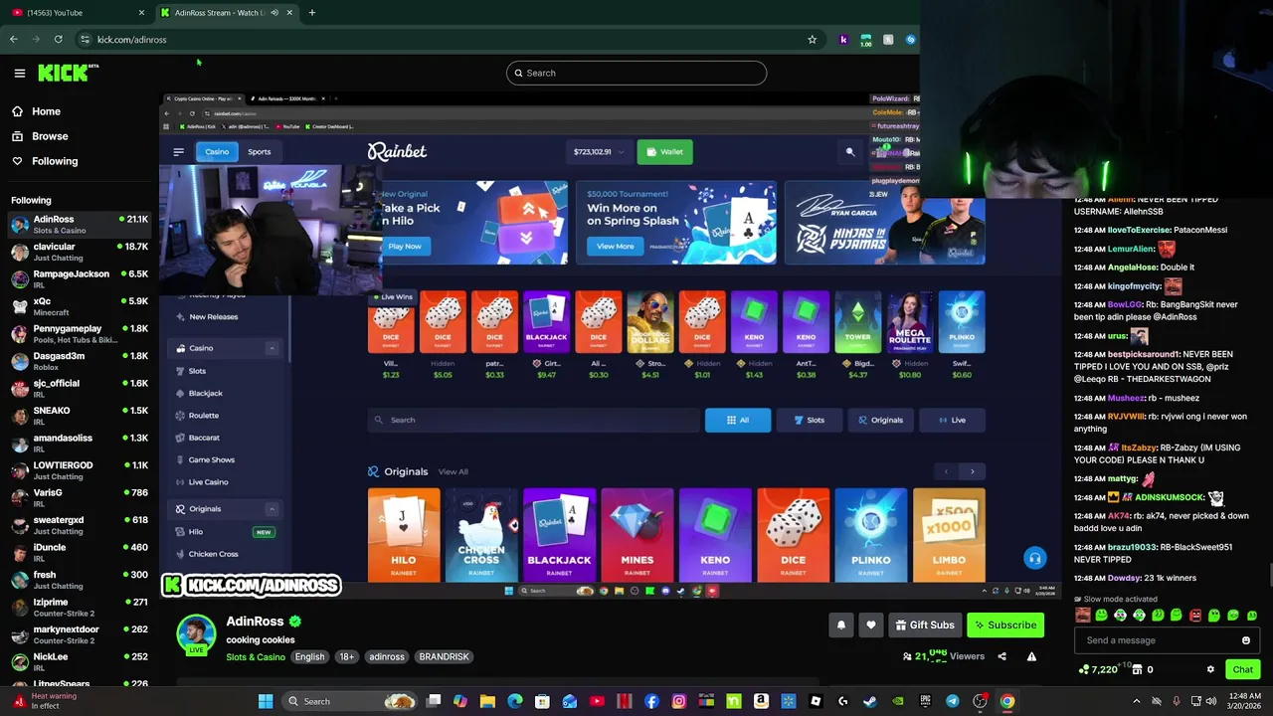This screenshot has width=1273, height=716.
Task: Open chat settings gear icon
Action: pos(1210,670)
